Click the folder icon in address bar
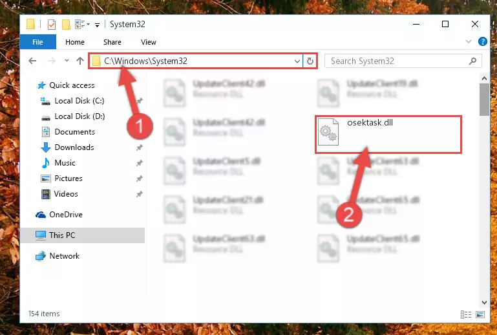This screenshot has width=497, height=335. click(x=96, y=61)
